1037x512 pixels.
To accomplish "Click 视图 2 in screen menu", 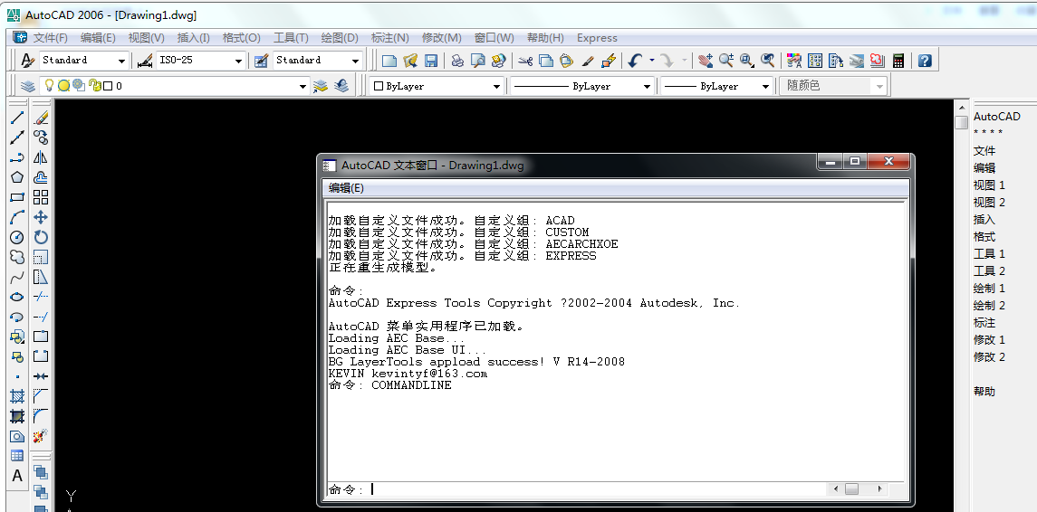I will click(989, 202).
